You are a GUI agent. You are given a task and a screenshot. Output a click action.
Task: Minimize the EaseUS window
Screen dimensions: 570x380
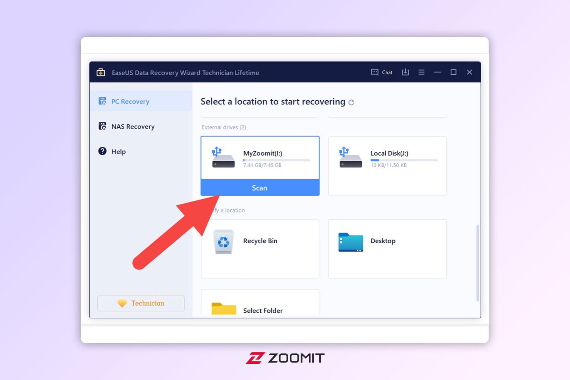[437, 72]
